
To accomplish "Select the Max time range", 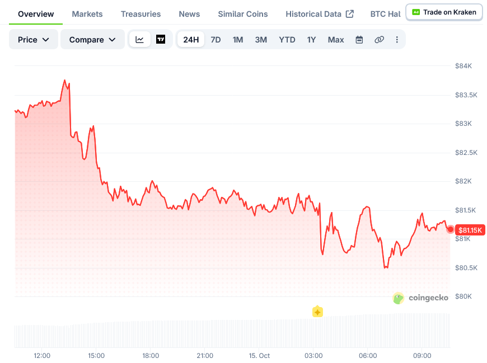I will tap(336, 40).
